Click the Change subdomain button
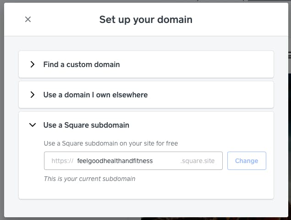Screen dimensions: 291x220 [247, 161]
